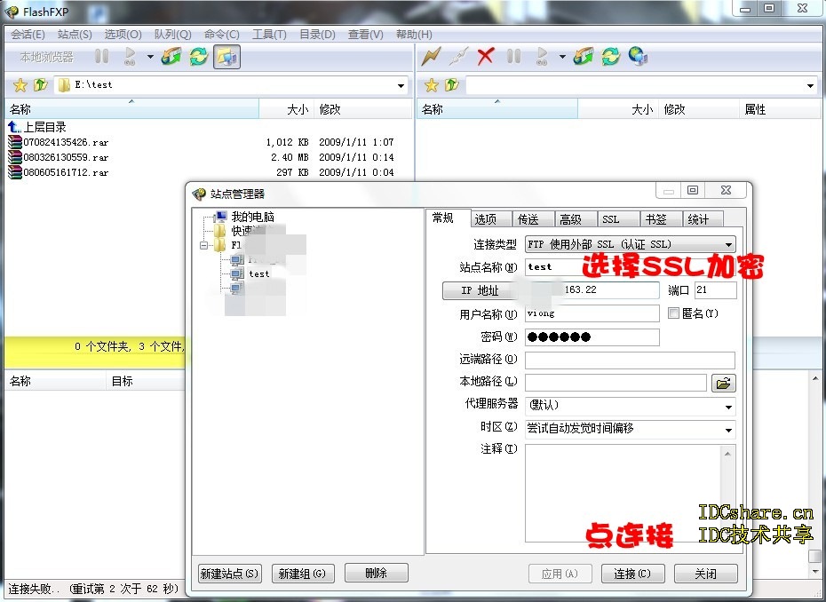
Task: Click the disconnect plug icon
Action: click(x=458, y=56)
